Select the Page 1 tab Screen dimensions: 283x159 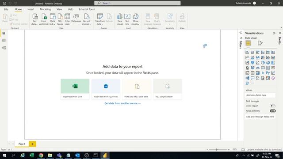(x=22, y=144)
